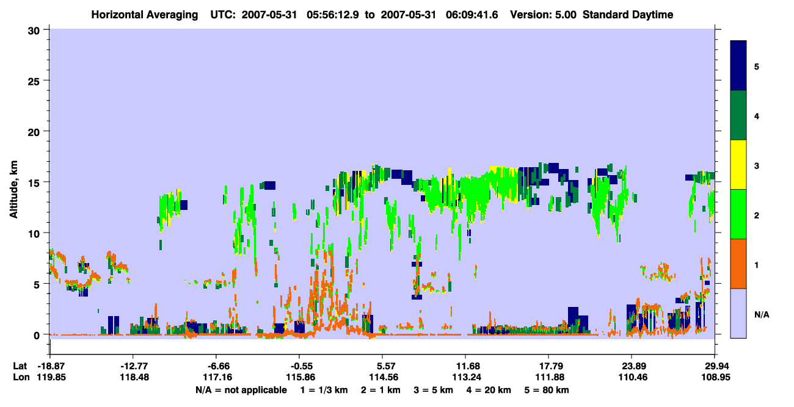The image size is (794, 407).
Task: Click the 'Lat' row label
Action: coord(20,366)
